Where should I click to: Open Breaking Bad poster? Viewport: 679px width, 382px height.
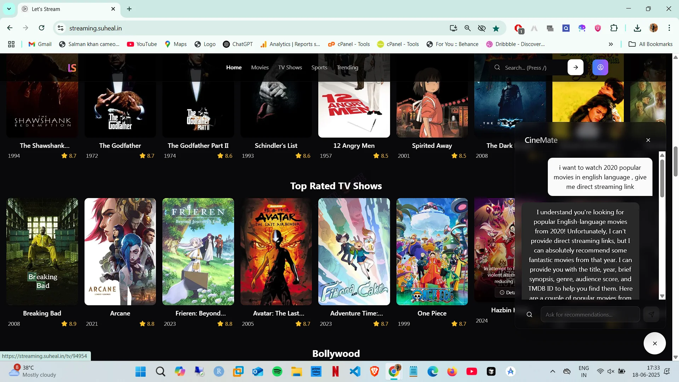(x=42, y=251)
